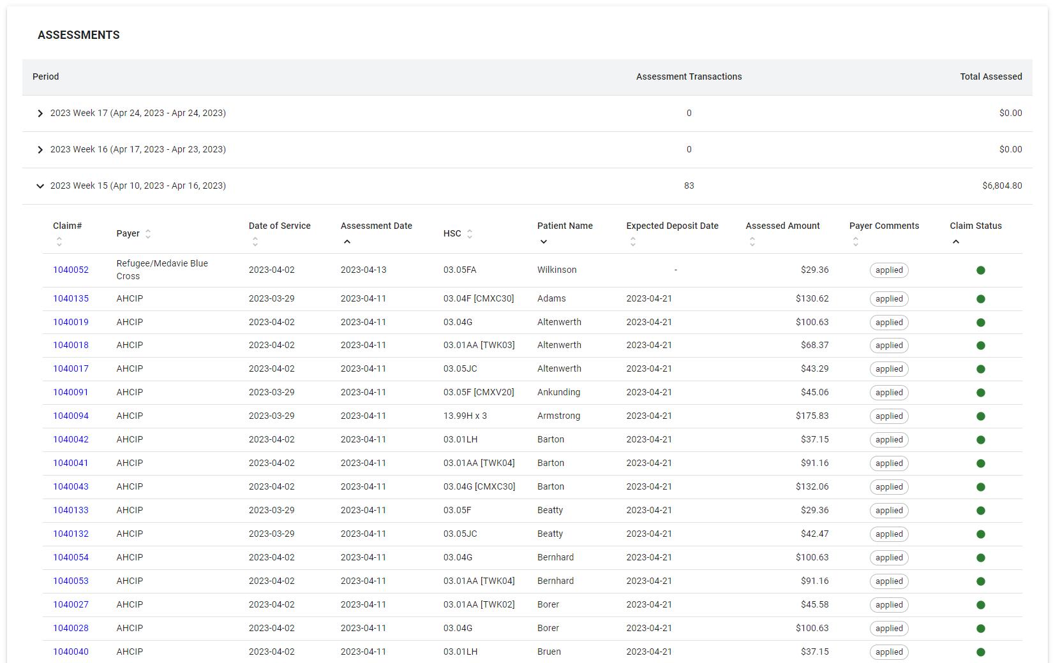Select assessed amount $132.06

tap(812, 486)
